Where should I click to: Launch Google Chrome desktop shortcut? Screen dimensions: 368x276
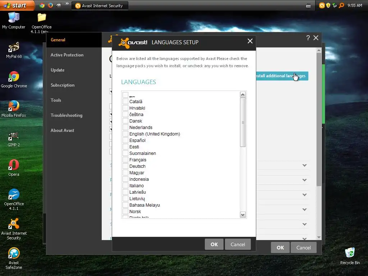(14, 79)
